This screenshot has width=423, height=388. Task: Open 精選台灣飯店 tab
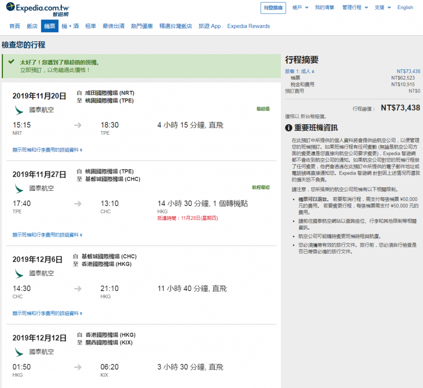[x=176, y=26]
